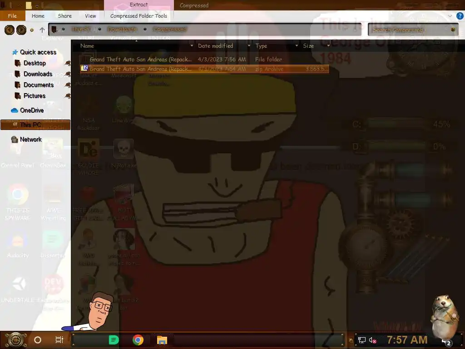Image resolution: width=465 pixels, height=349 pixels.
Task: Select Compressed in the address path
Action: point(170,30)
